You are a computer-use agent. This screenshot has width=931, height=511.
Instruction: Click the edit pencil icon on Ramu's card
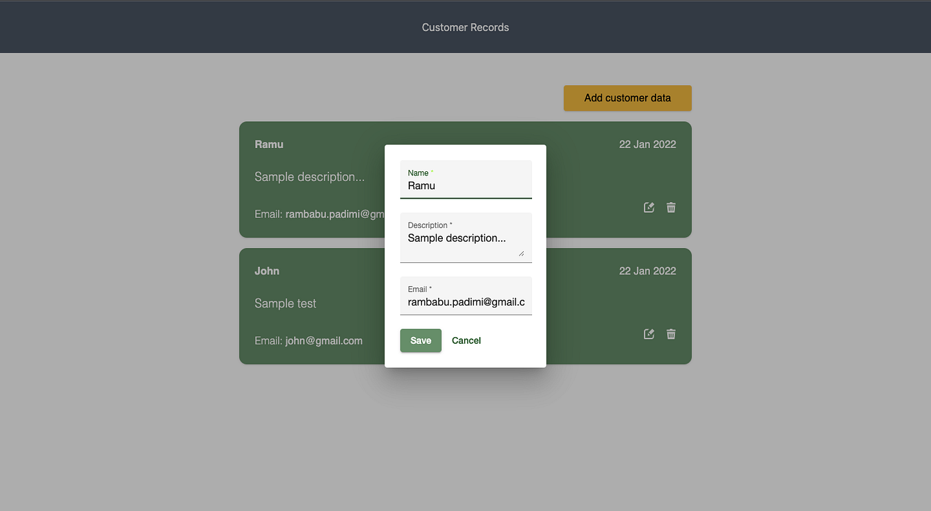(x=649, y=207)
